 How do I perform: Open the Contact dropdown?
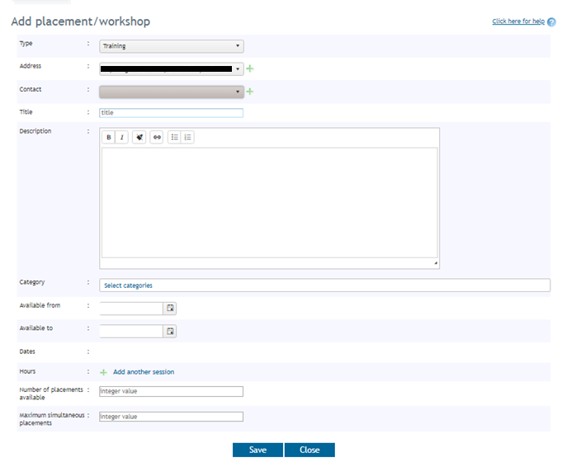click(172, 92)
